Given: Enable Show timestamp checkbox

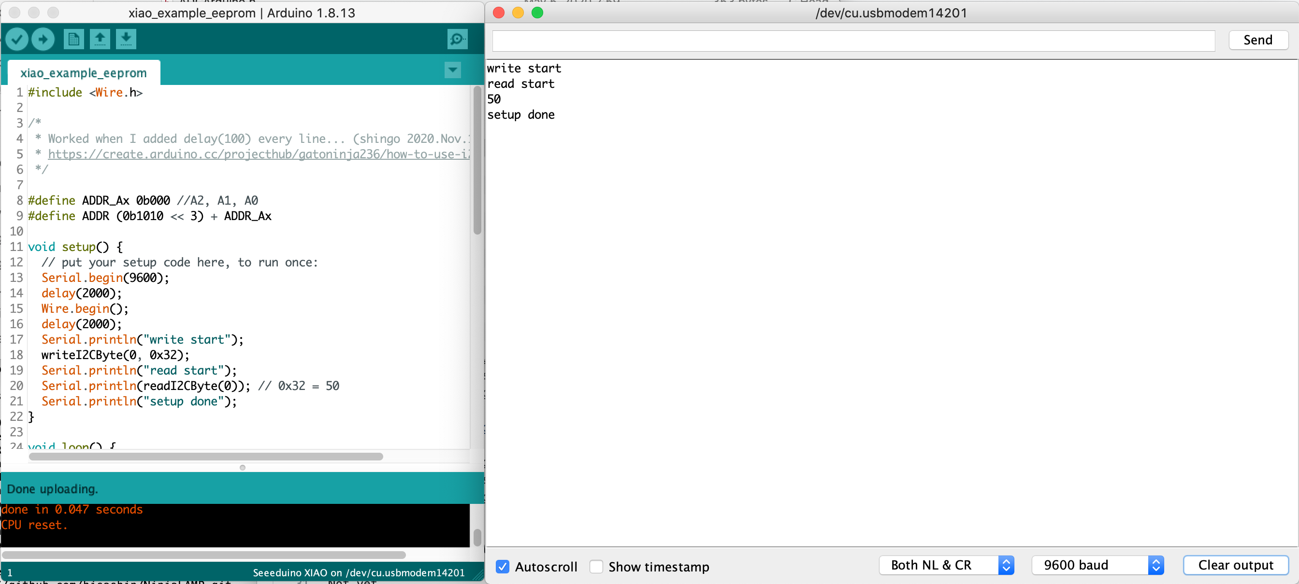Looking at the screenshot, I should click(596, 566).
